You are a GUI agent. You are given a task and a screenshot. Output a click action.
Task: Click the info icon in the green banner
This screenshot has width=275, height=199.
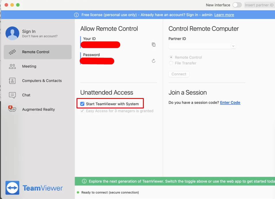point(84,181)
